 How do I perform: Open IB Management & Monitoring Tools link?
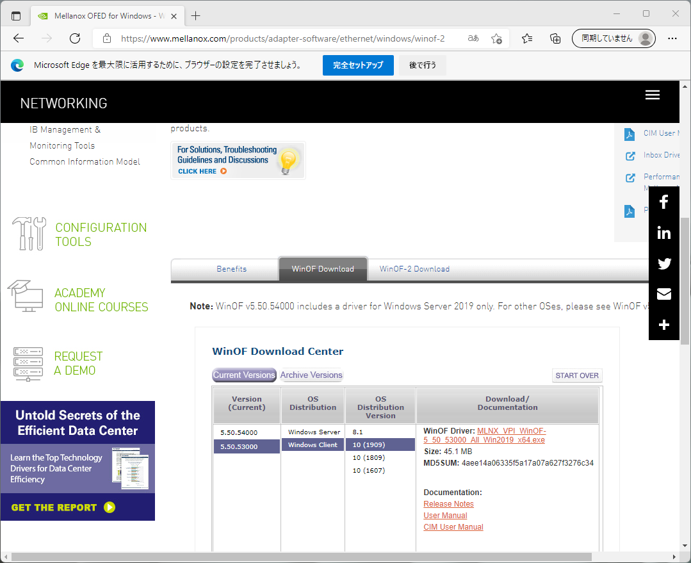(65, 138)
